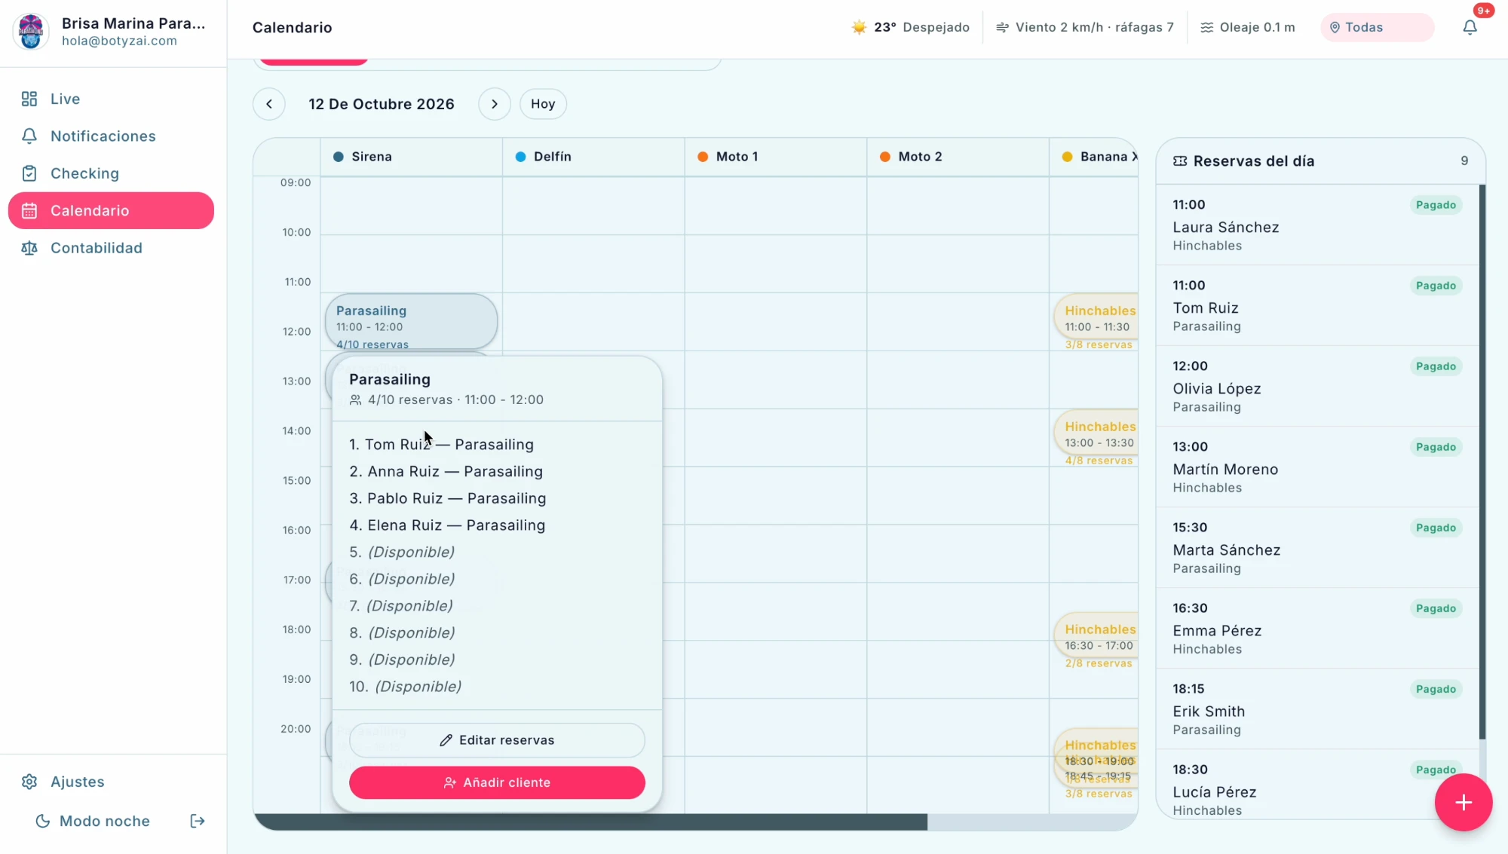Click the add-person icon in Añadir cliente
The image size is (1508, 854).
(450, 782)
